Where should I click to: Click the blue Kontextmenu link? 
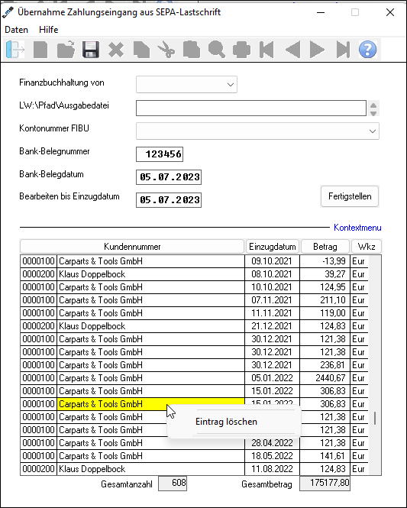pos(357,228)
